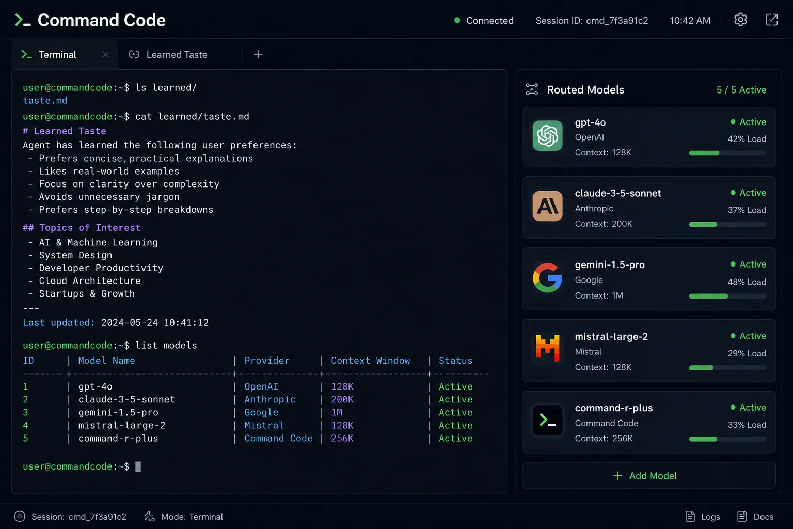Open the session in an external window
Image resolution: width=793 pixels, height=529 pixels.
[772, 20]
